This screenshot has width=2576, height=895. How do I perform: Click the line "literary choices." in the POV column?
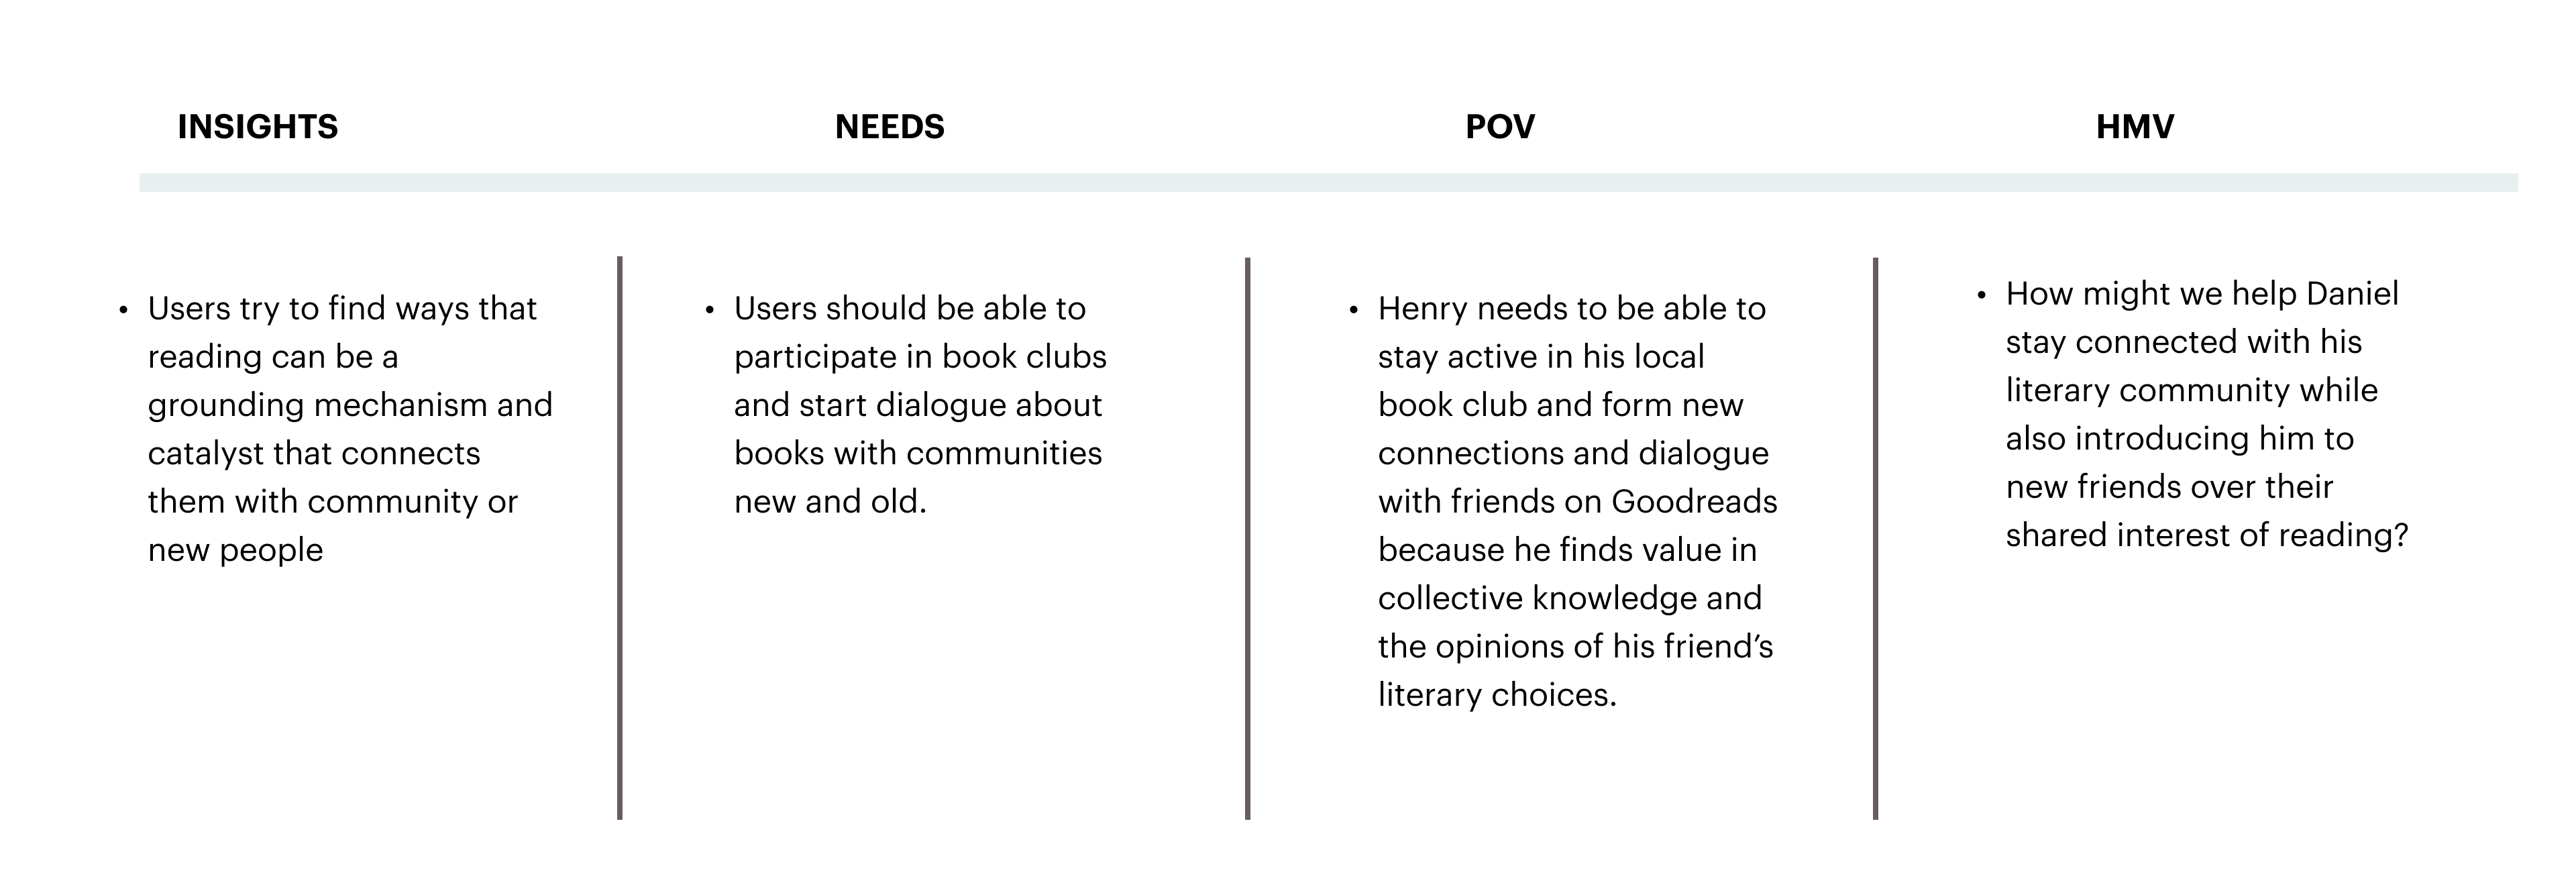point(1497,695)
